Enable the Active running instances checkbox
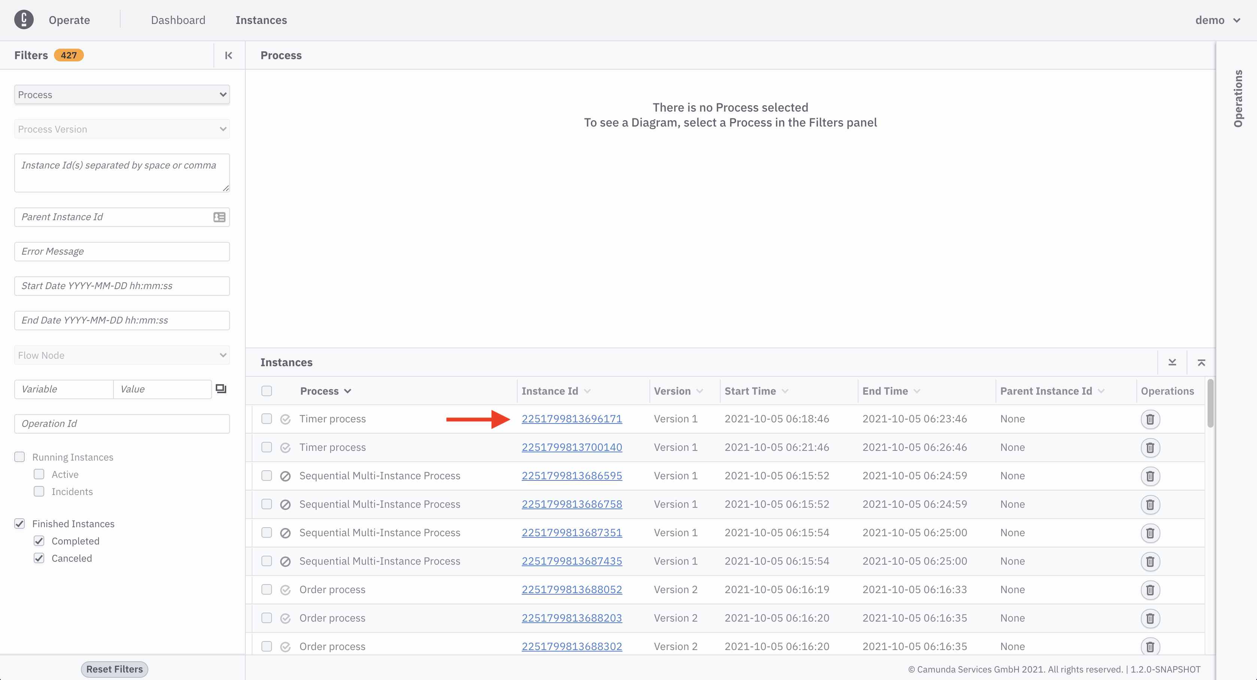The width and height of the screenshot is (1257, 680). (x=39, y=474)
